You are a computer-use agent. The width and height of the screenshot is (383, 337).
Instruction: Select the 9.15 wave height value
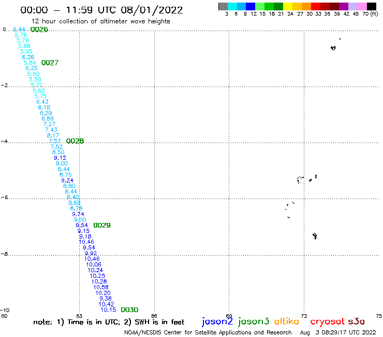coord(83,231)
